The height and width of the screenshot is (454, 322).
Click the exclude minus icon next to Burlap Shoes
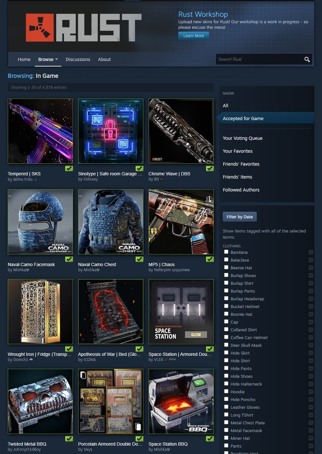(311, 275)
